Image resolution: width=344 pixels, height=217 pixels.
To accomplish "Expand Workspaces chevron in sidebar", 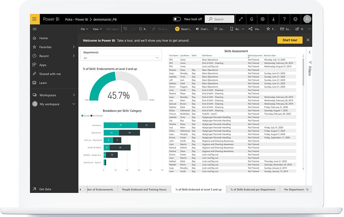I will (74, 95).
